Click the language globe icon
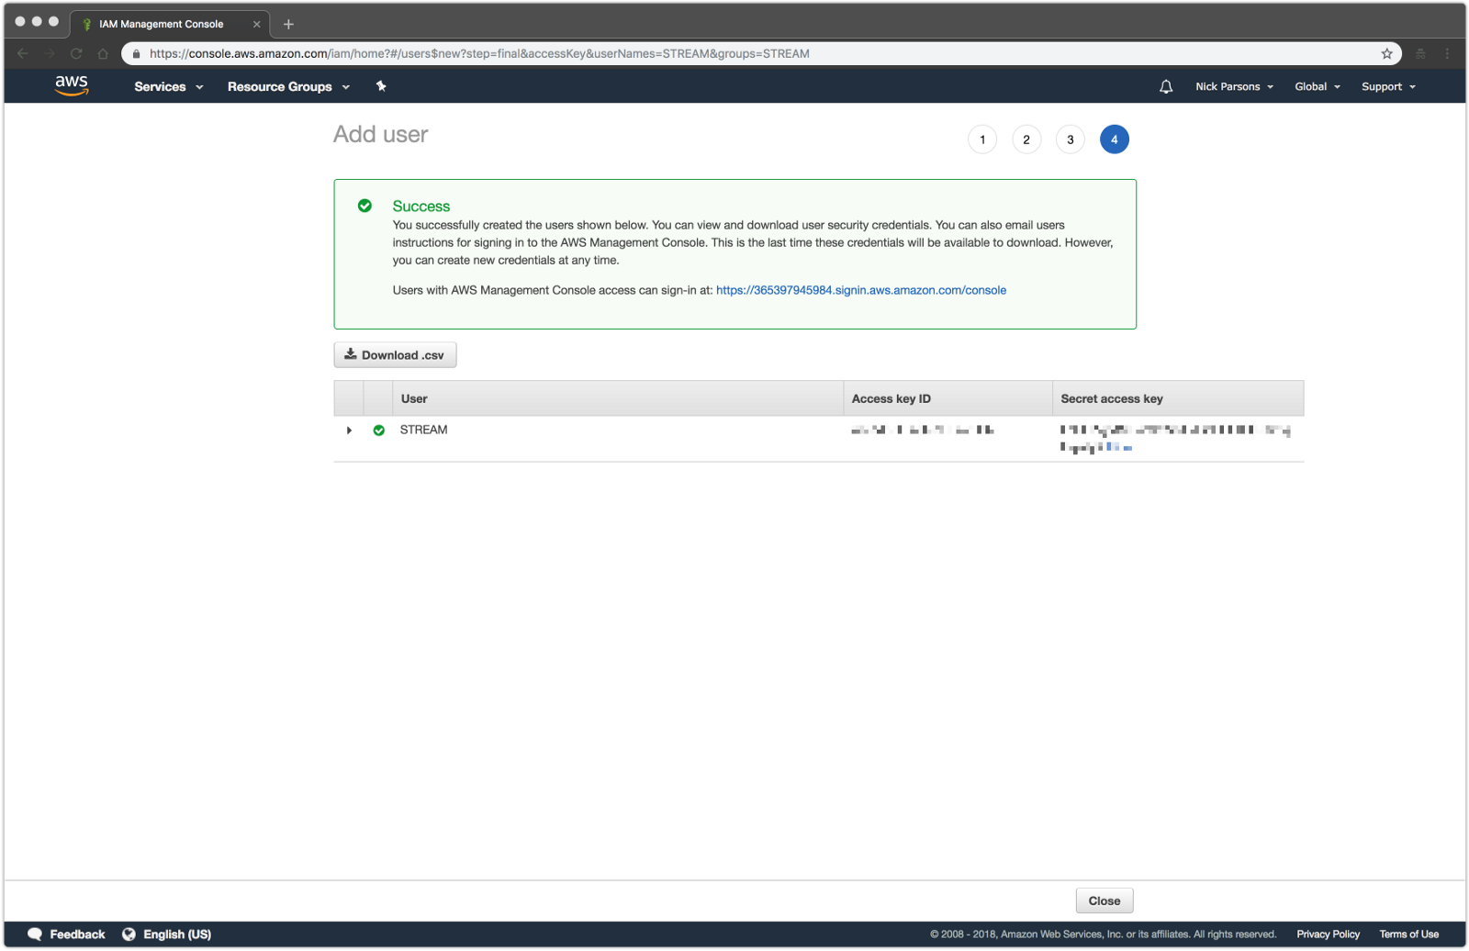Image resolution: width=1469 pixels, height=951 pixels. click(129, 934)
